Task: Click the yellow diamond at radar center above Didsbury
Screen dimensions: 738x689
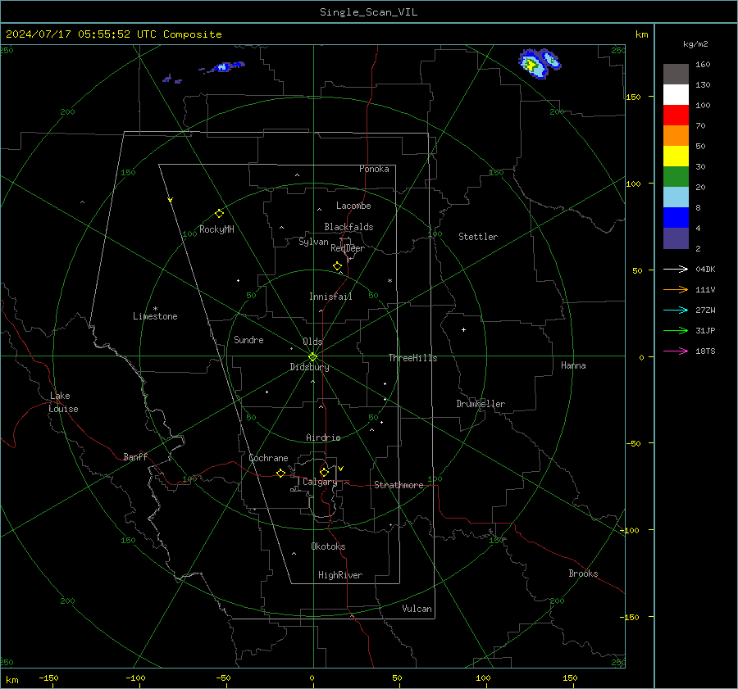Action: 312,356
